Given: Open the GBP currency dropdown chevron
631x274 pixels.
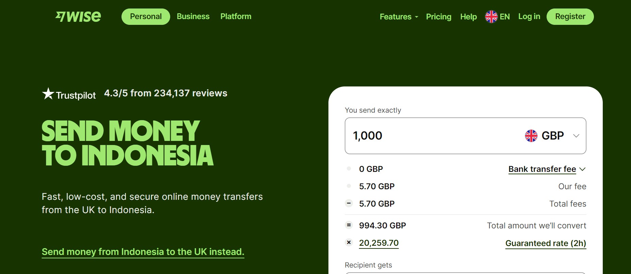Looking at the screenshot, I should pos(576,136).
